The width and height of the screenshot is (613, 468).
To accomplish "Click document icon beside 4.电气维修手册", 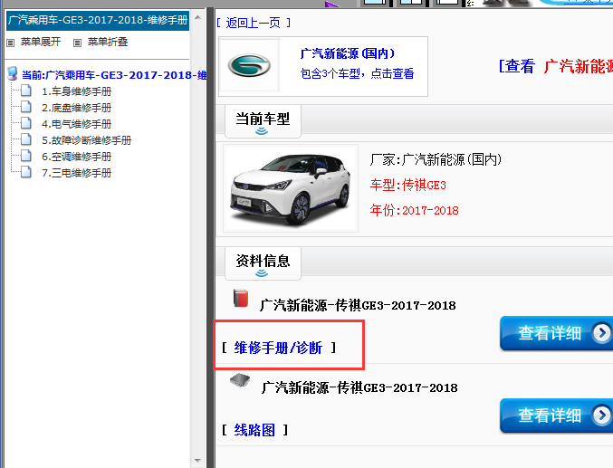I will (x=26, y=123).
